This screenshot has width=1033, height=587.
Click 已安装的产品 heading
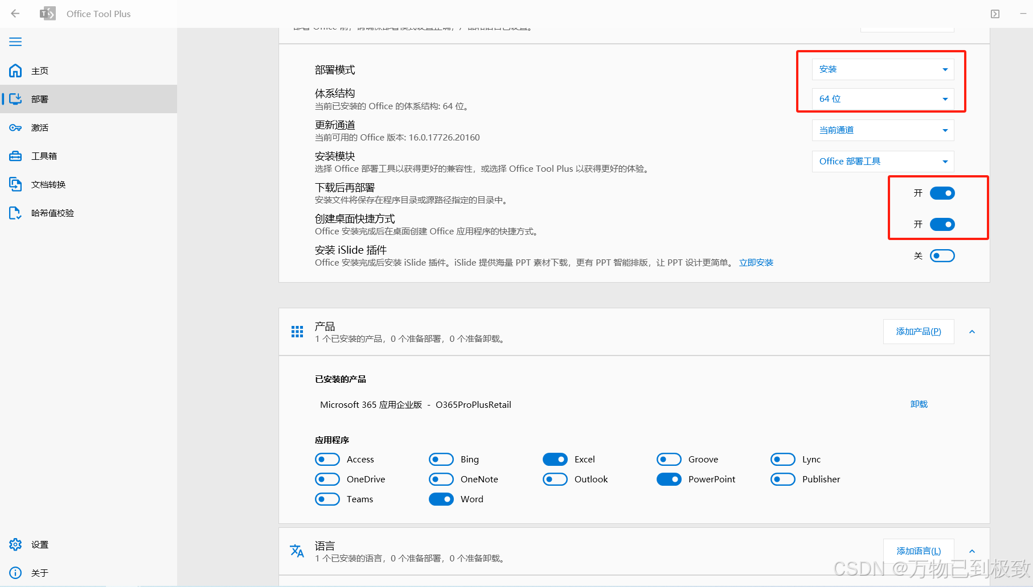(x=341, y=379)
